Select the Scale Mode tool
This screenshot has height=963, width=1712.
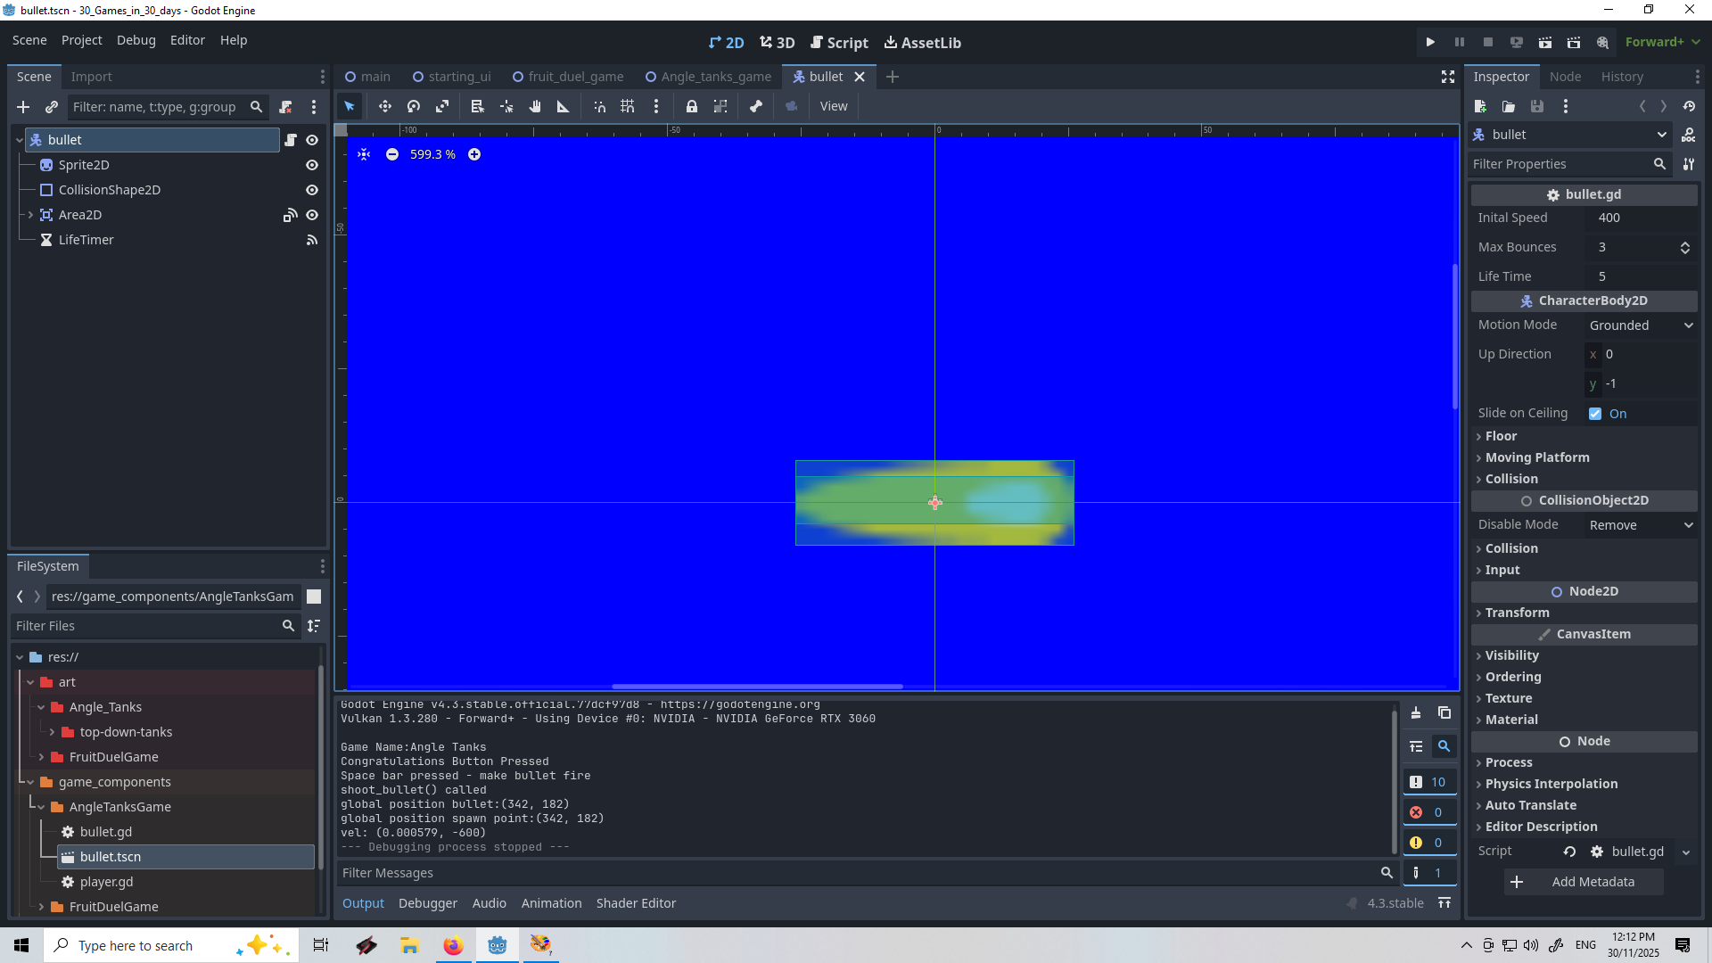tap(442, 106)
